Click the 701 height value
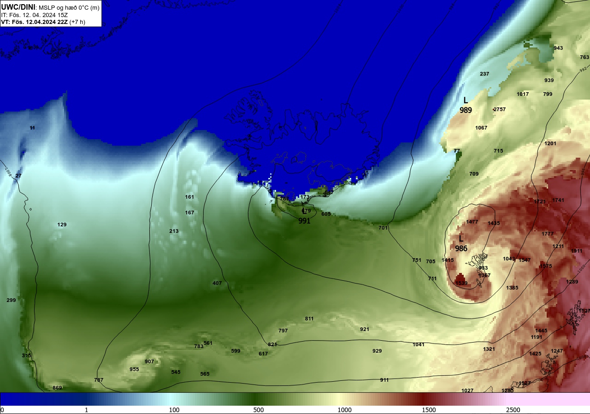 [383, 228]
